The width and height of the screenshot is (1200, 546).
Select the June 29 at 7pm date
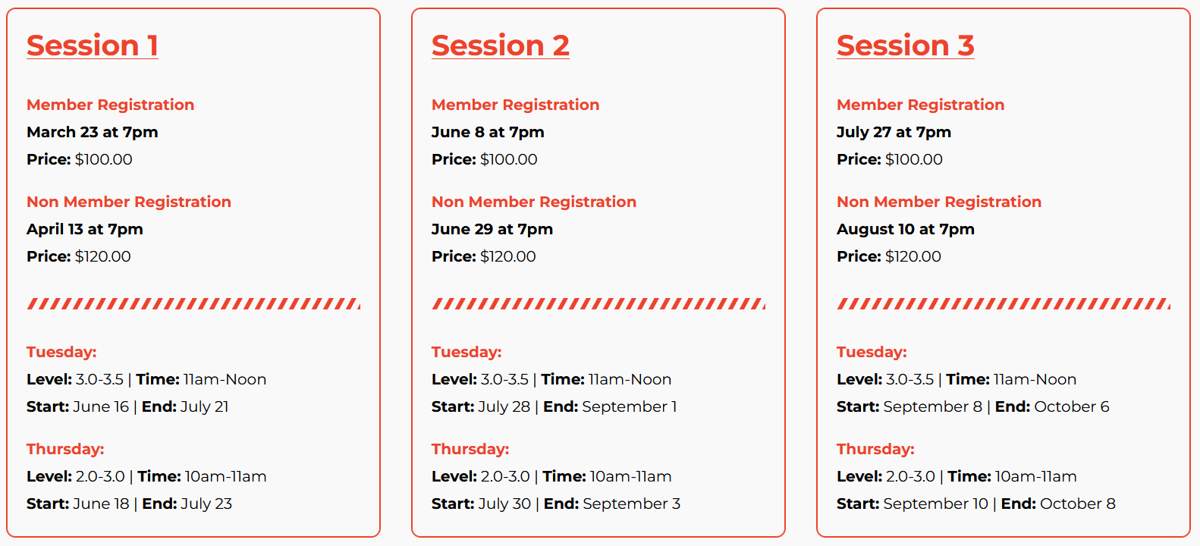pyautogui.click(x=492, y=229)
